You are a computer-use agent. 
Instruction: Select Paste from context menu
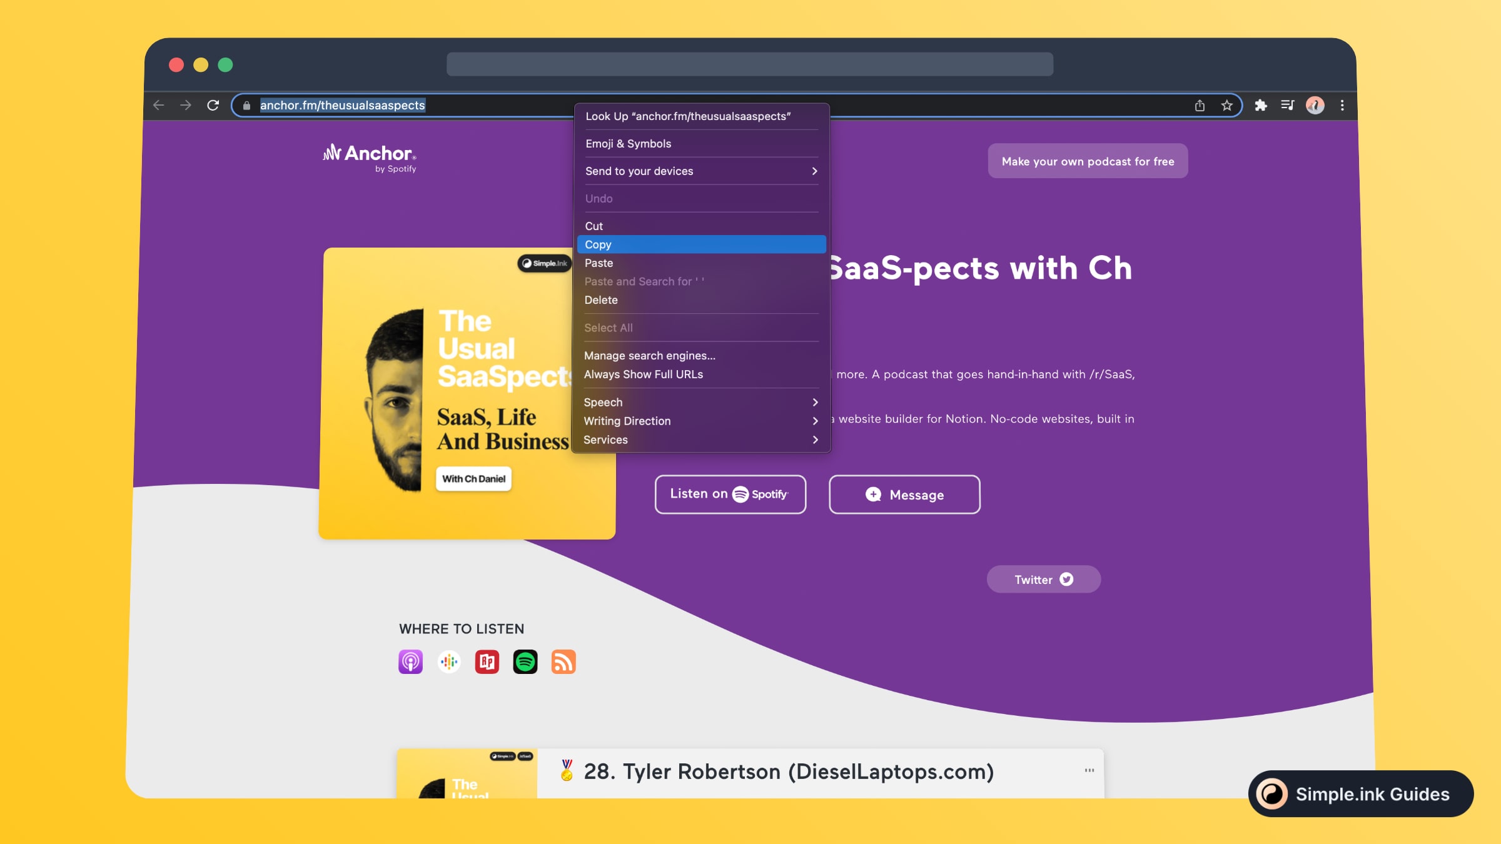(x=599, y=263)
